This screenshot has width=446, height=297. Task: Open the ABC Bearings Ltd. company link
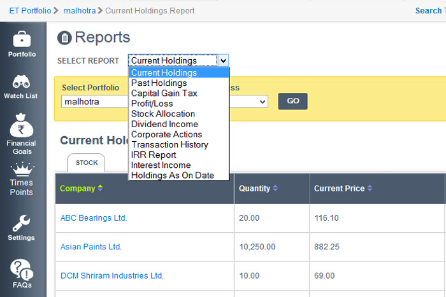(x=94, y=218)
